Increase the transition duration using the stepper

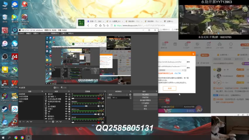[x=131, y=97]
